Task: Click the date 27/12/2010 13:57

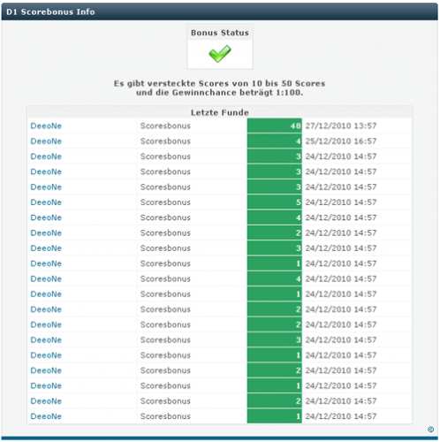Action: click(x=341, y=126)
